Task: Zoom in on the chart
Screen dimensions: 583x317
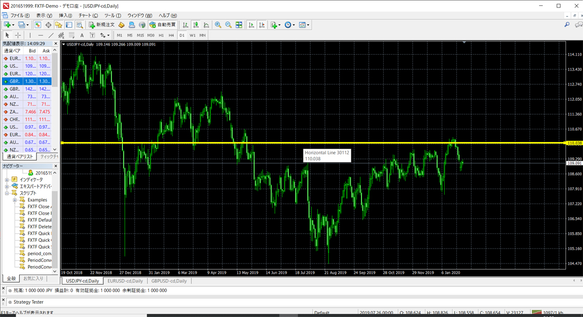Action: click(218, 25)
